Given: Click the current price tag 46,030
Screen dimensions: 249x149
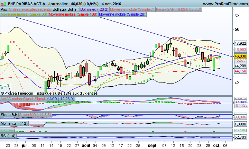Looking at the screenshot, I should 240,56.
